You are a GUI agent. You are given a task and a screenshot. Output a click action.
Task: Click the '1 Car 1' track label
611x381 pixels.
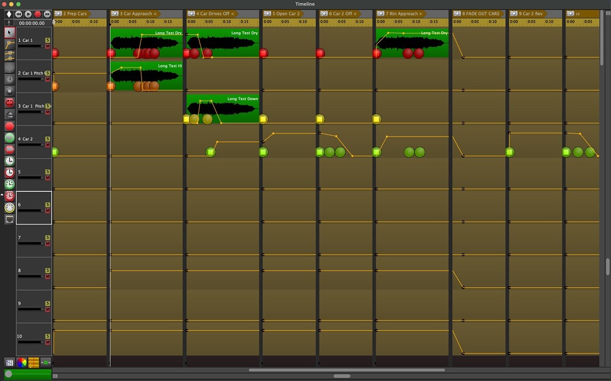coord(25,40)
